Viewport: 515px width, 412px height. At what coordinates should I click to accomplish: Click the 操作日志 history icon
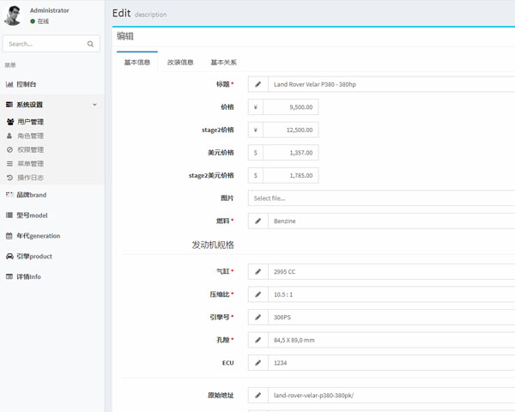click(9, 178)
